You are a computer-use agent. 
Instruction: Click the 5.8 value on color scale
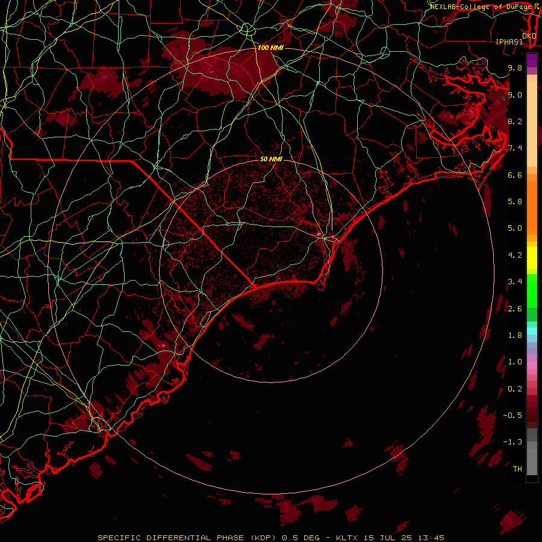(x=515, y=202)
